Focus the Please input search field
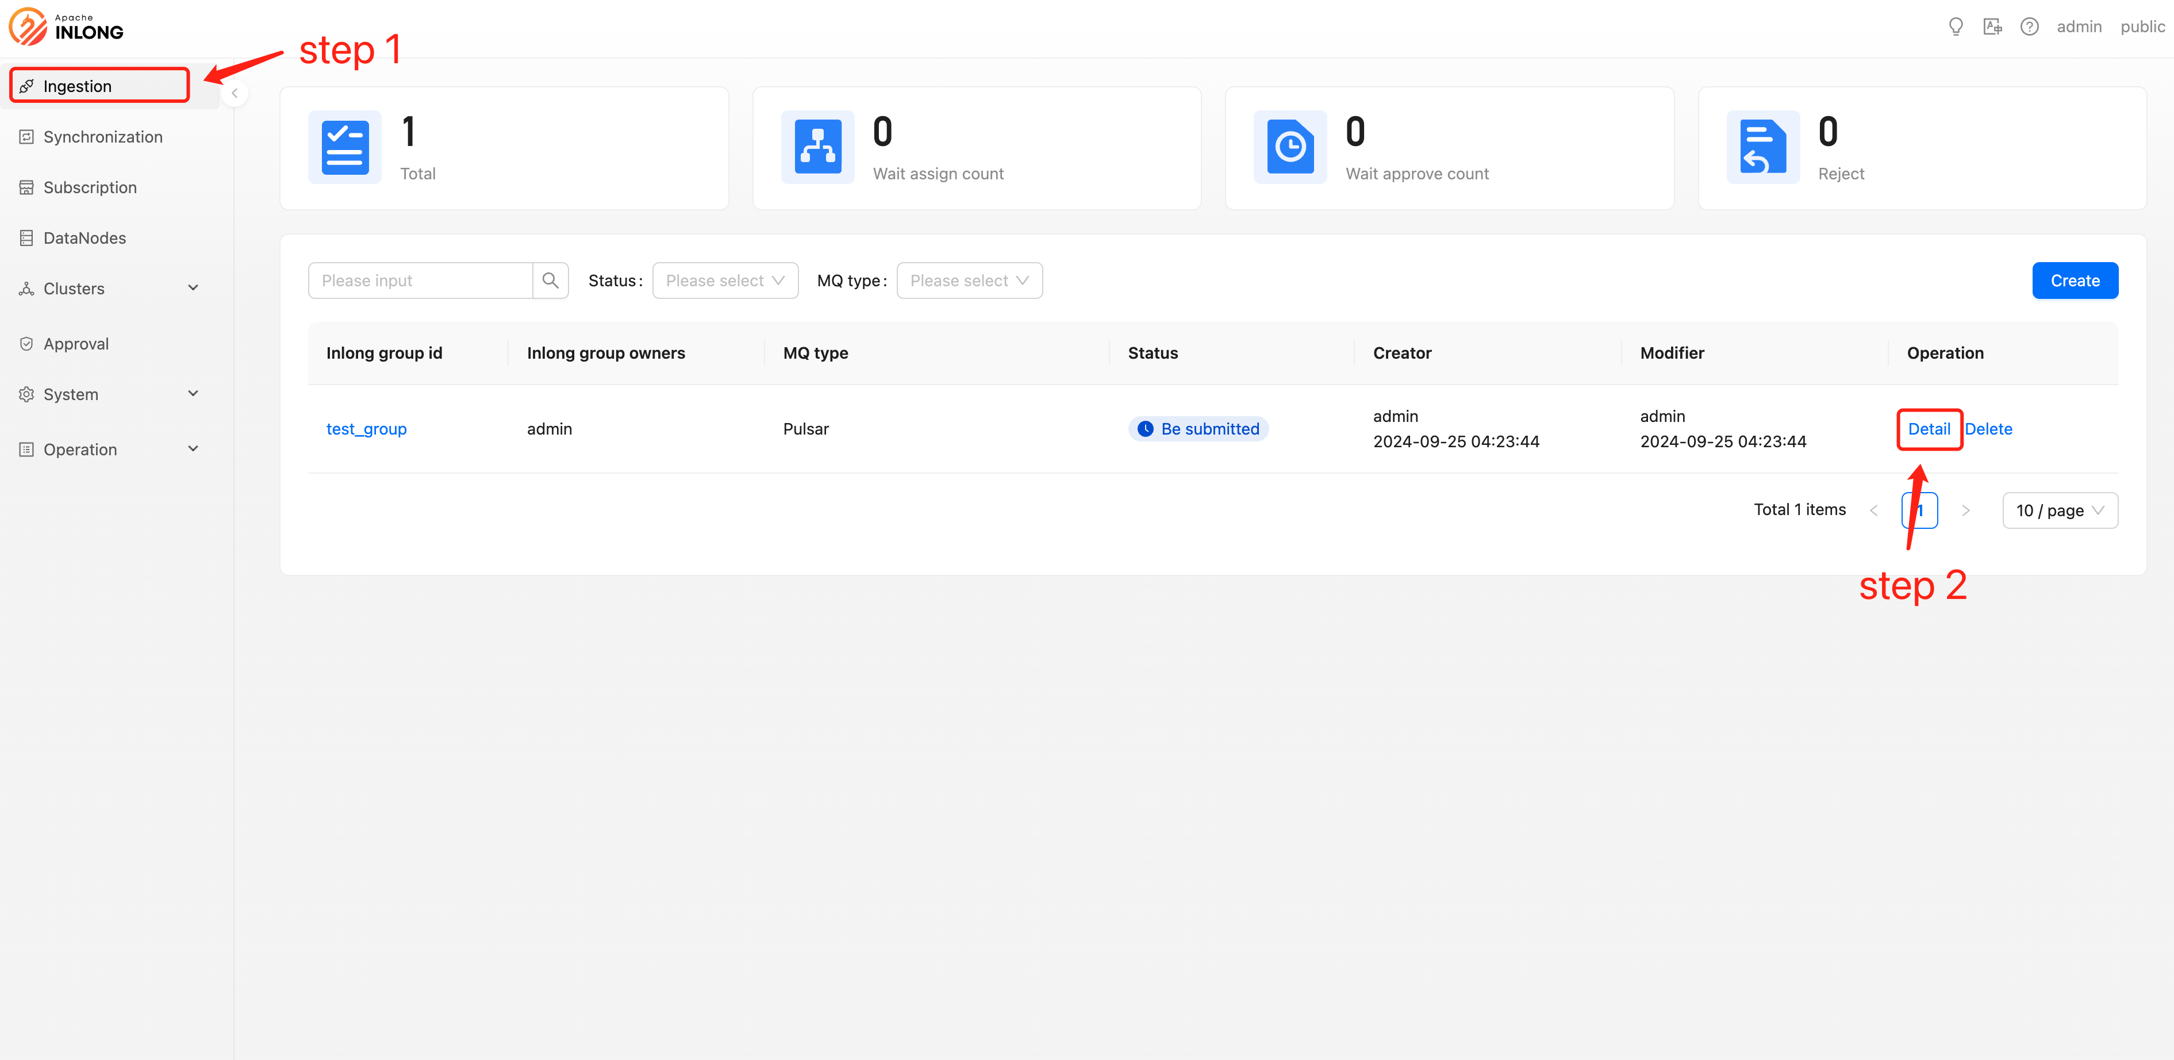The height and width of the screenshot is (1060, 2174). (x=420, y=280)
